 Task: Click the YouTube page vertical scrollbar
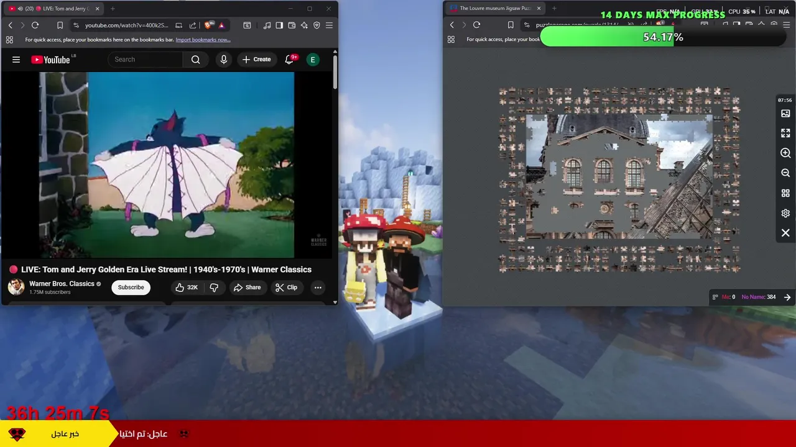[x=335, y=73]
